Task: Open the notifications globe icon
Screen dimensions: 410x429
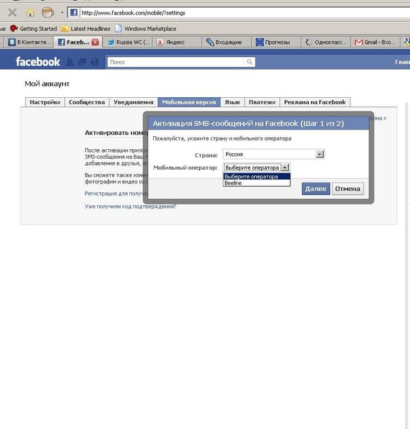Action: (94, 62)
